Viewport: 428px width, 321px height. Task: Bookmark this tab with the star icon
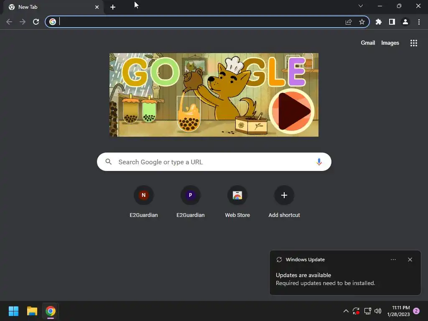coord(362,22)
